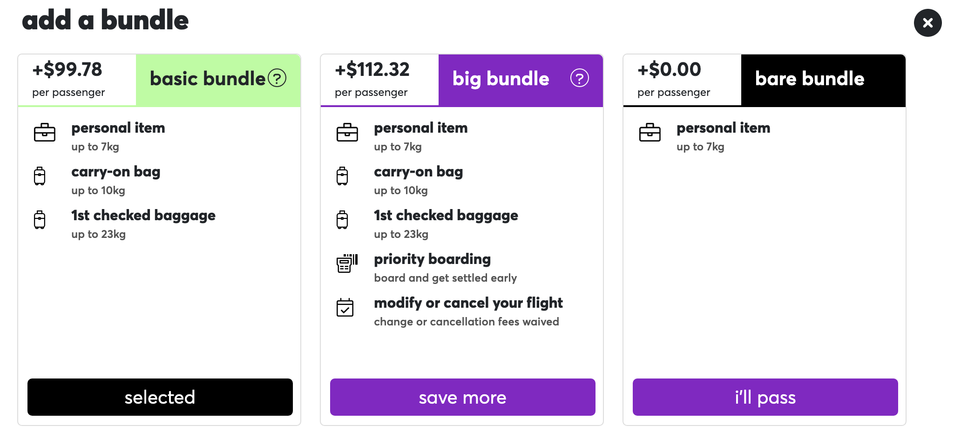Select the black bare bundle header

pyautogui.click(x=809, y=79)
